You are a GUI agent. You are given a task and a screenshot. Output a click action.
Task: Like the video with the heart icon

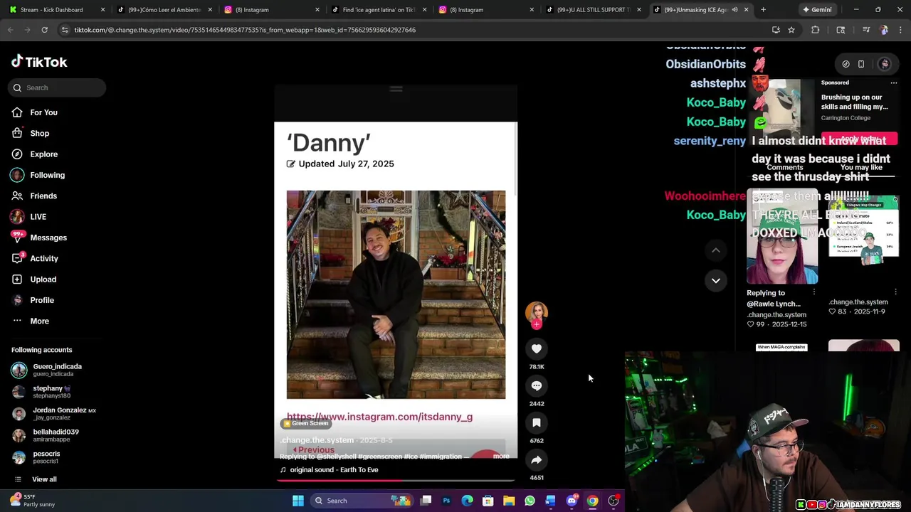pos(537,348)
